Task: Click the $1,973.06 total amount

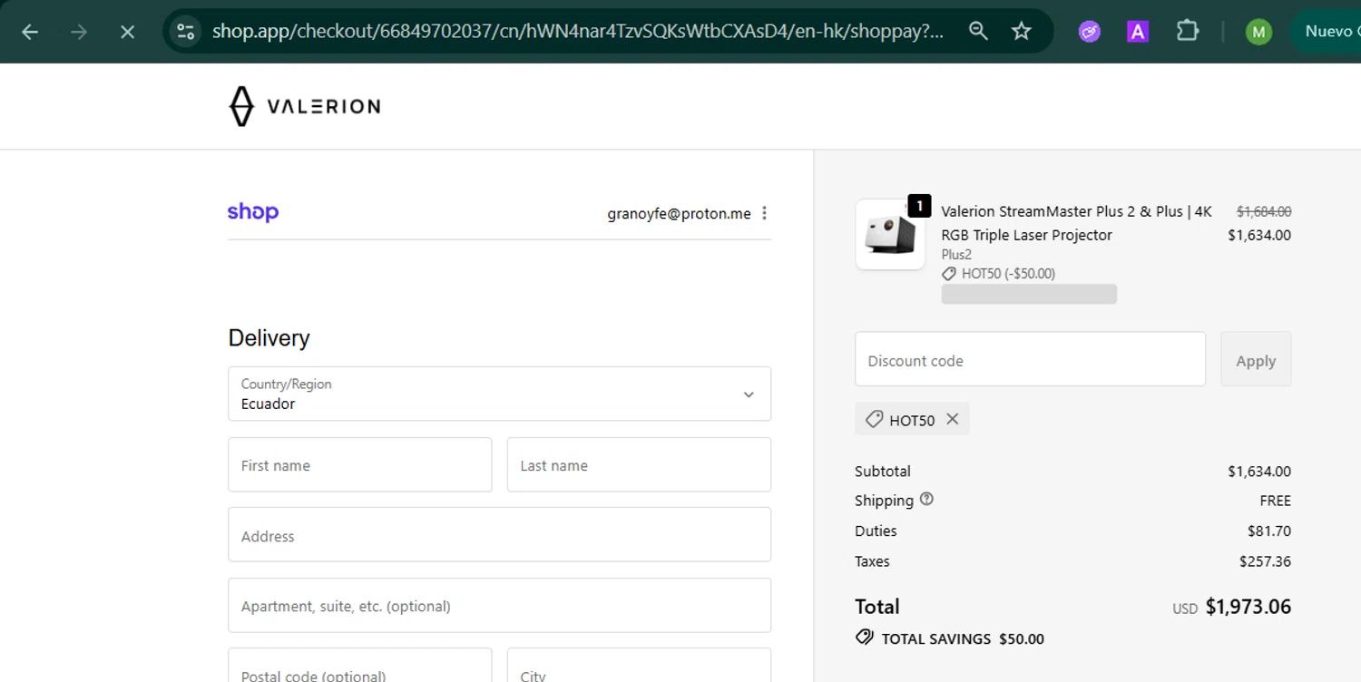Action: [1248, 607]
